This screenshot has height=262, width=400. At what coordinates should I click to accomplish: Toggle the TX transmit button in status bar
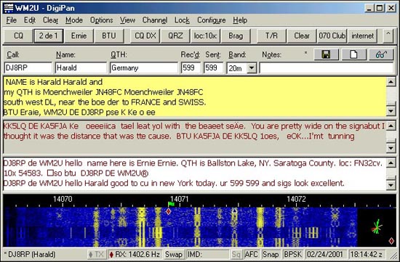[x=97, y=254]
